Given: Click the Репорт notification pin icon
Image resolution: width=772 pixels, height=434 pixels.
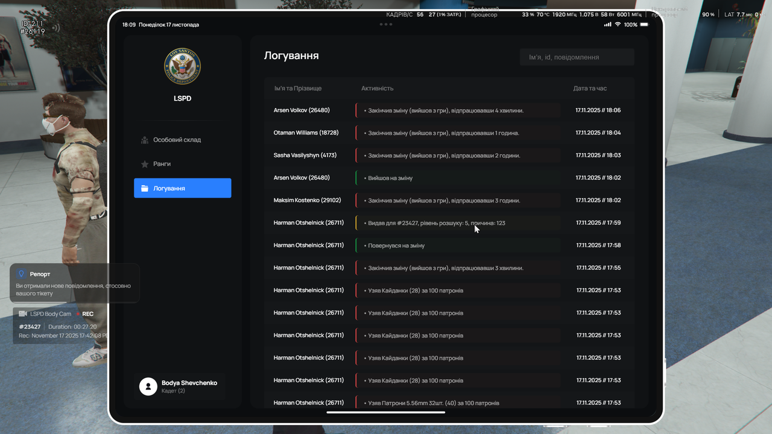Looking at the screenshot, I should (x=22, y=274).
